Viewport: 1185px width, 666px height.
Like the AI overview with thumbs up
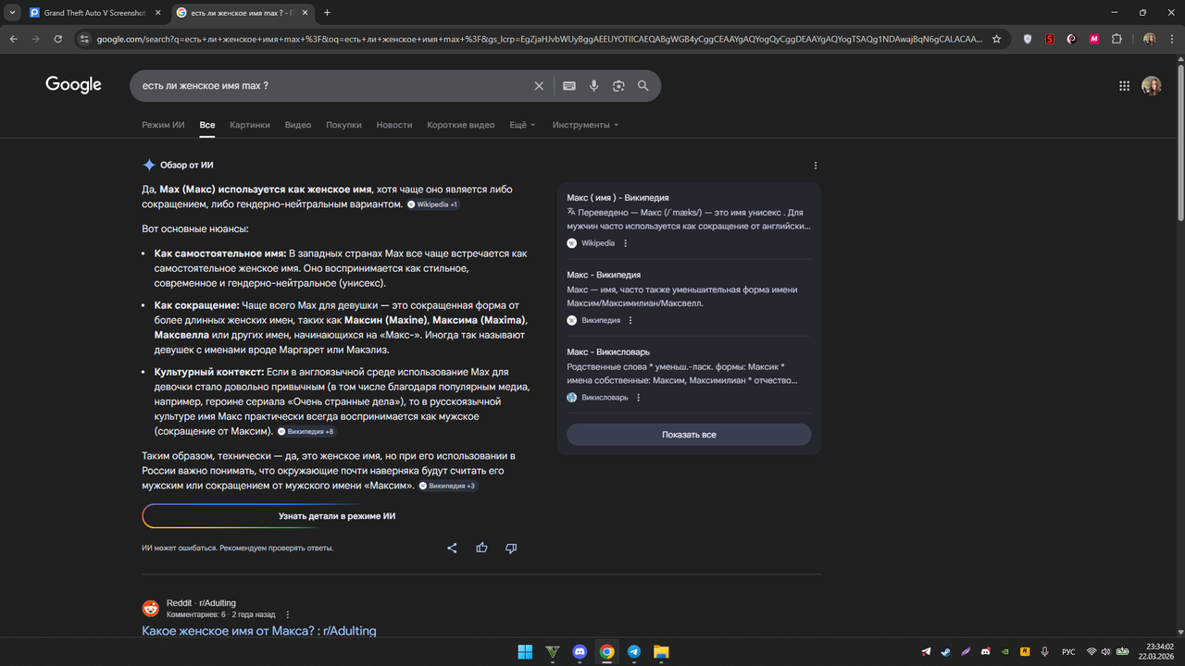click(481, 548)
